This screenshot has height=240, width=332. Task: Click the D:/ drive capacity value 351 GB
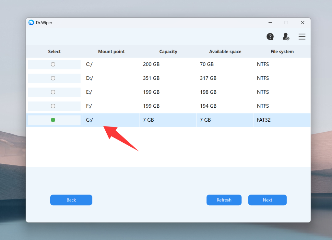point(151,78)
